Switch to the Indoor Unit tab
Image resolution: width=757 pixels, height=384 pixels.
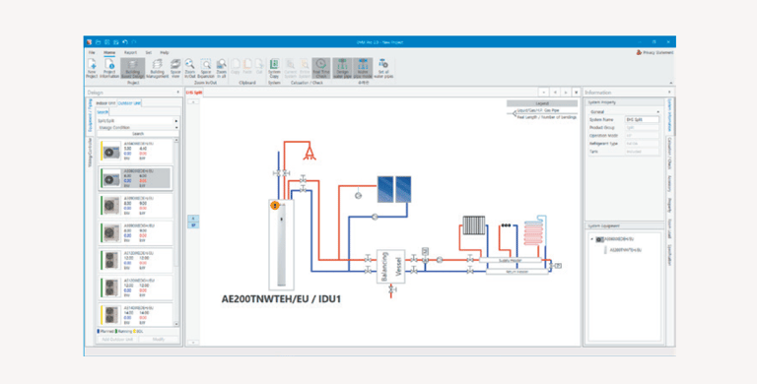pos(105,103)
